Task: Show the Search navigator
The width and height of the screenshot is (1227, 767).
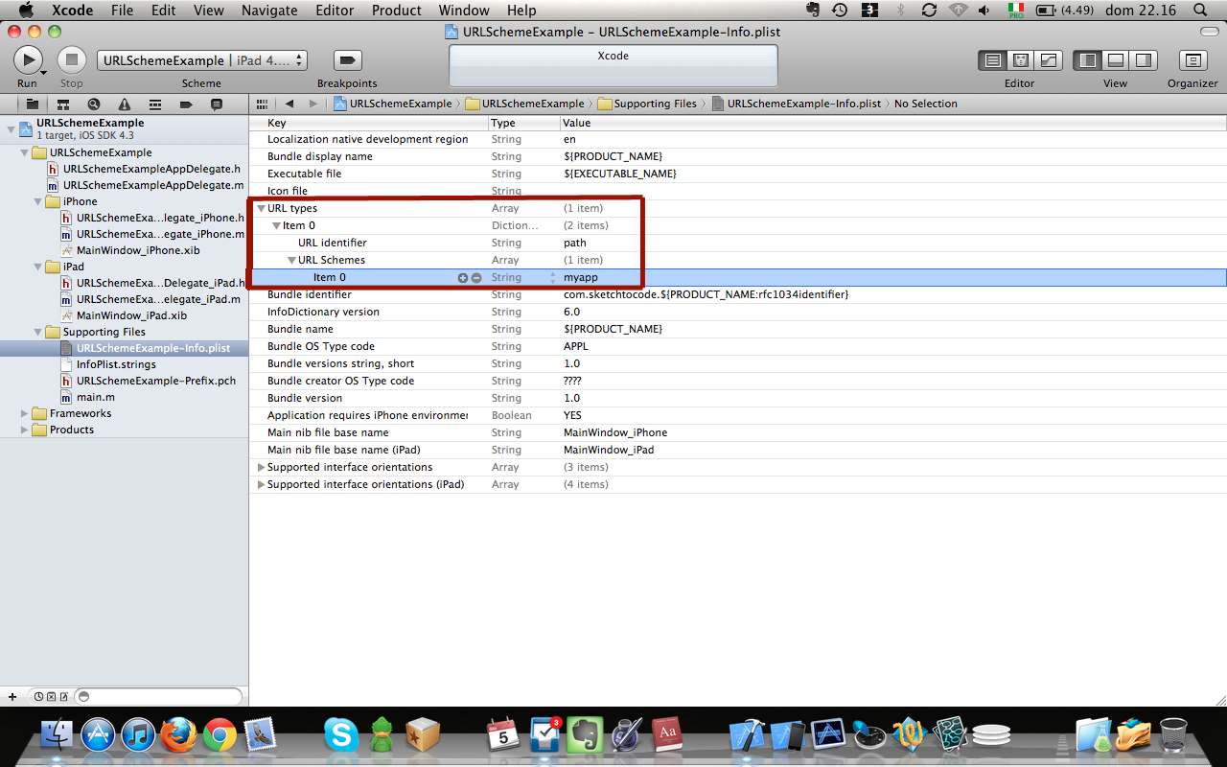Action: click(93, 104)
